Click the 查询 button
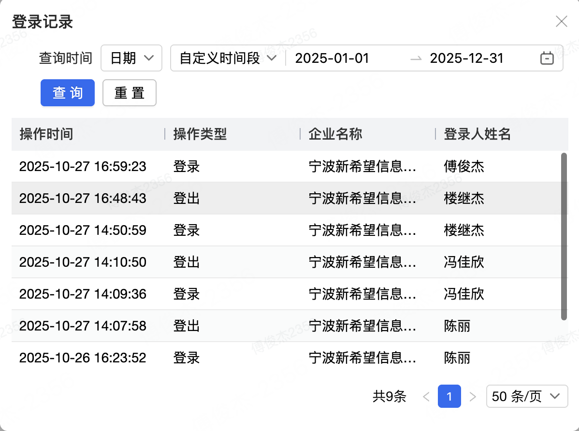This screenshot has width=579, height=431. 68,93
